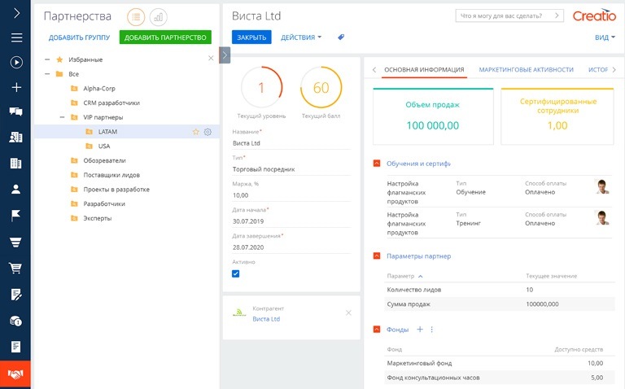Click the plus quick-add icon in sidebar
The image size is (625, 389).
point(16,87)
